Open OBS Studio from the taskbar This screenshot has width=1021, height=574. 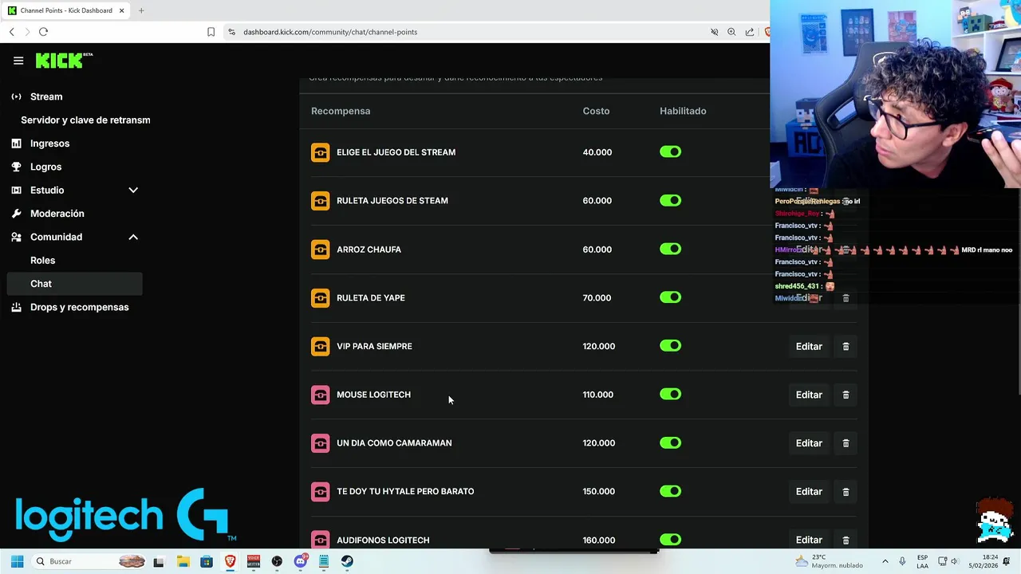coord(277,561)
